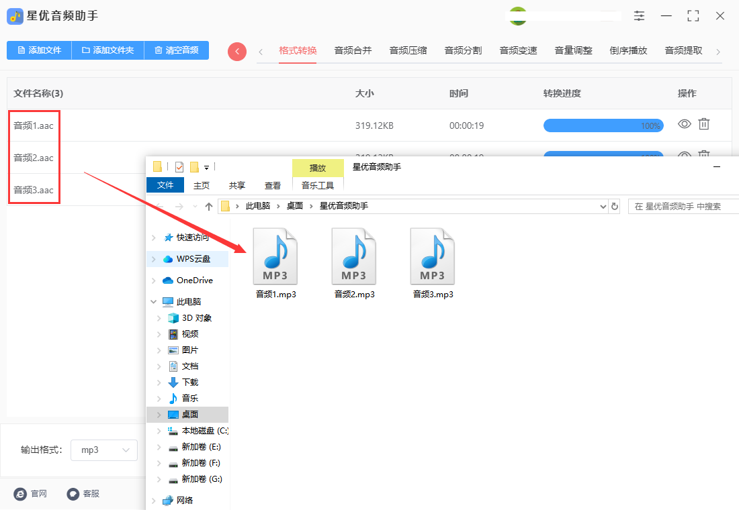739x510 pixels.
Task: Switch to 音量调整 tab
Action: (x=574, y=51)
